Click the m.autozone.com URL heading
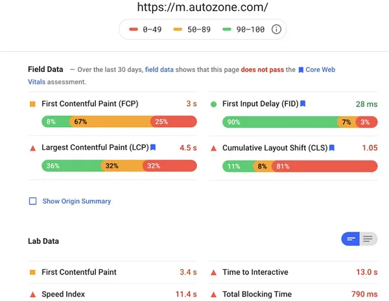 pyautogui.click(x=203, y=8)
